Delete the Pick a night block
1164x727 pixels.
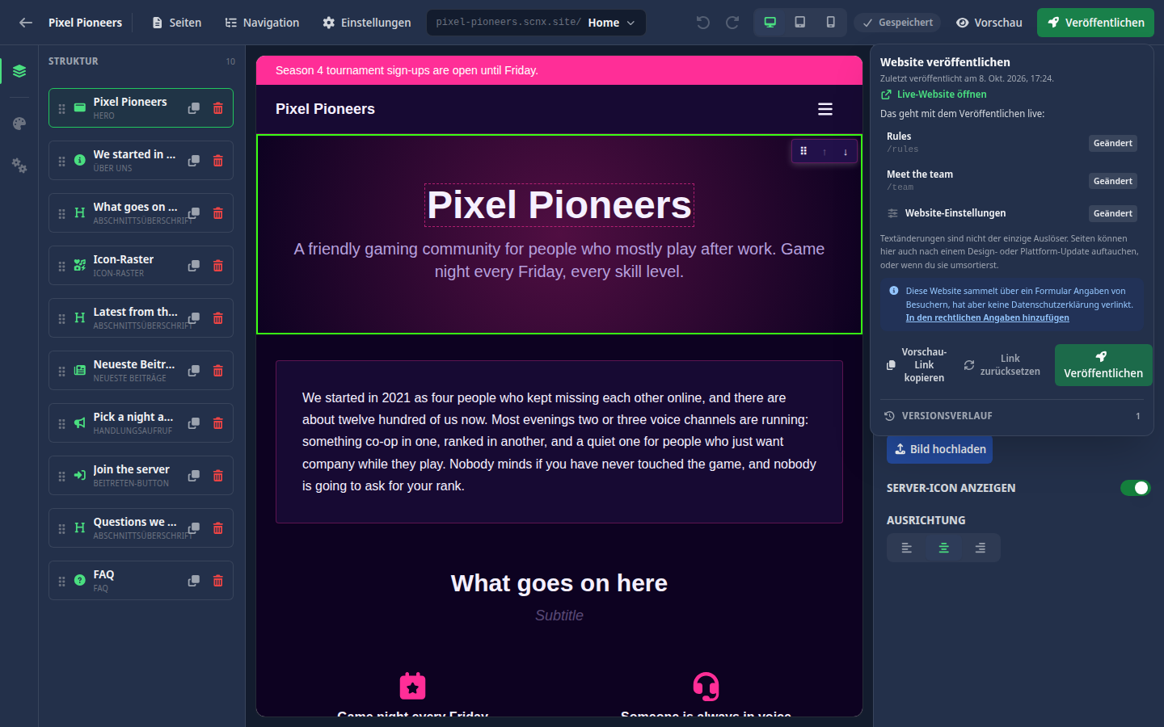(217, 423)
